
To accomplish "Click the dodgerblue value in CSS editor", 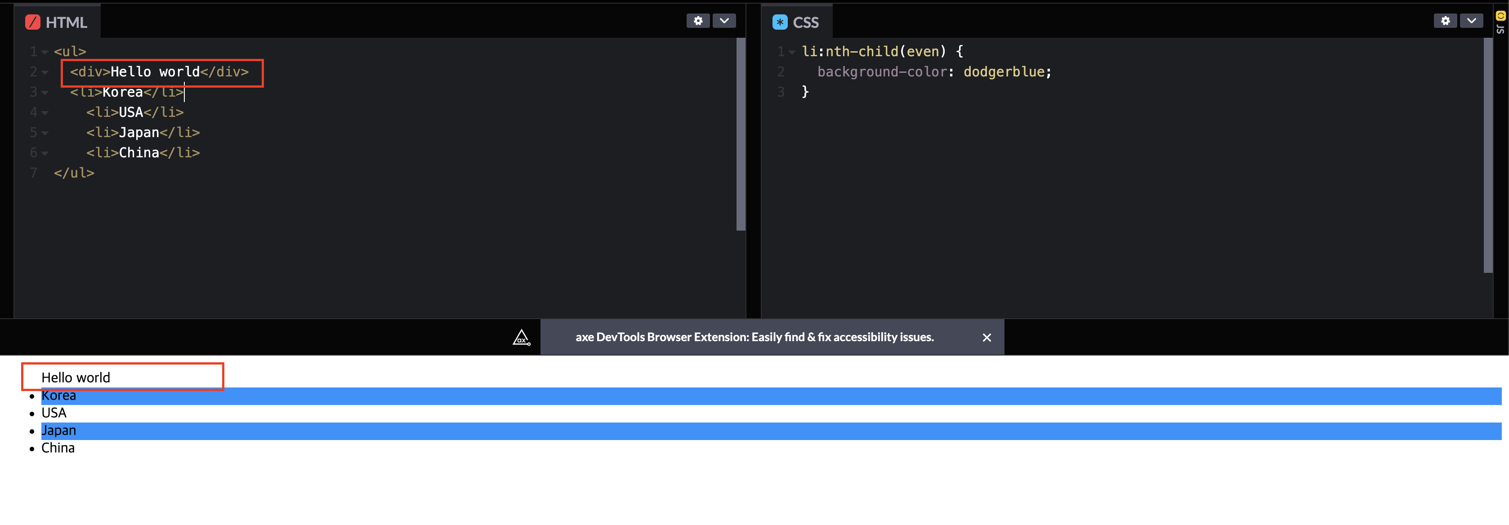I will [x=1004, y=72].
